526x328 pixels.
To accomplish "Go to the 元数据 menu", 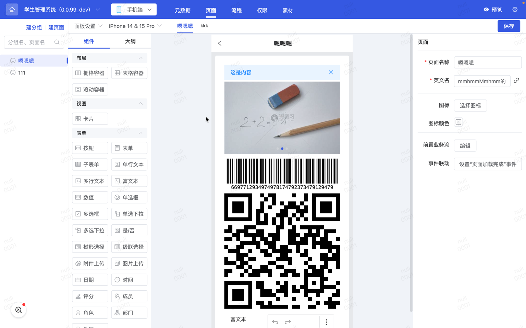I will (x=183, y=10).
